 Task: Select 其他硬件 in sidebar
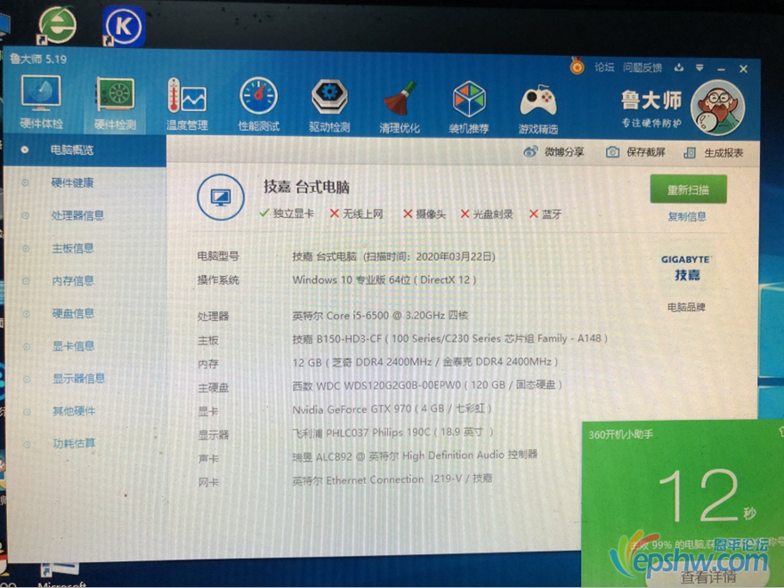[x=74, y=411]
